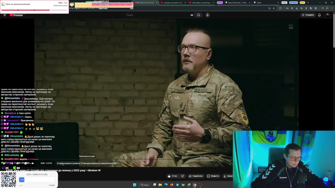This screenshot has height=188, width=335.
Task: Open YouTube notifications bell
Action: 319,15
